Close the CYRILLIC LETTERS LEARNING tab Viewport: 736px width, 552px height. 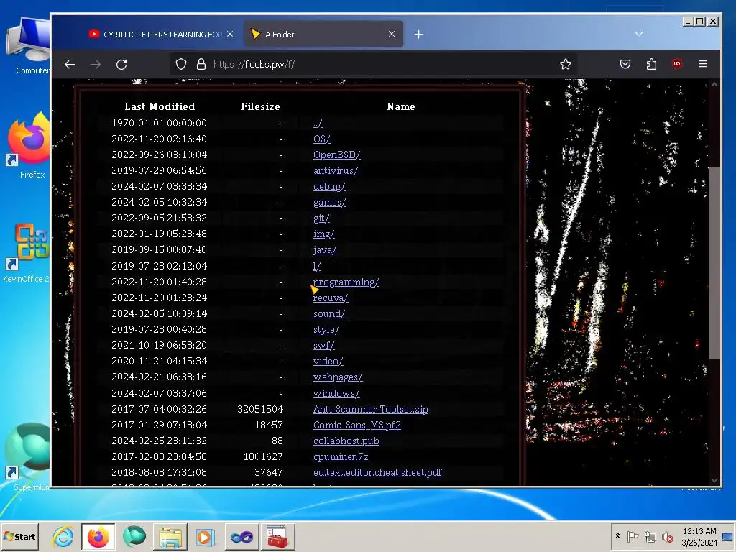click(230, 34)
